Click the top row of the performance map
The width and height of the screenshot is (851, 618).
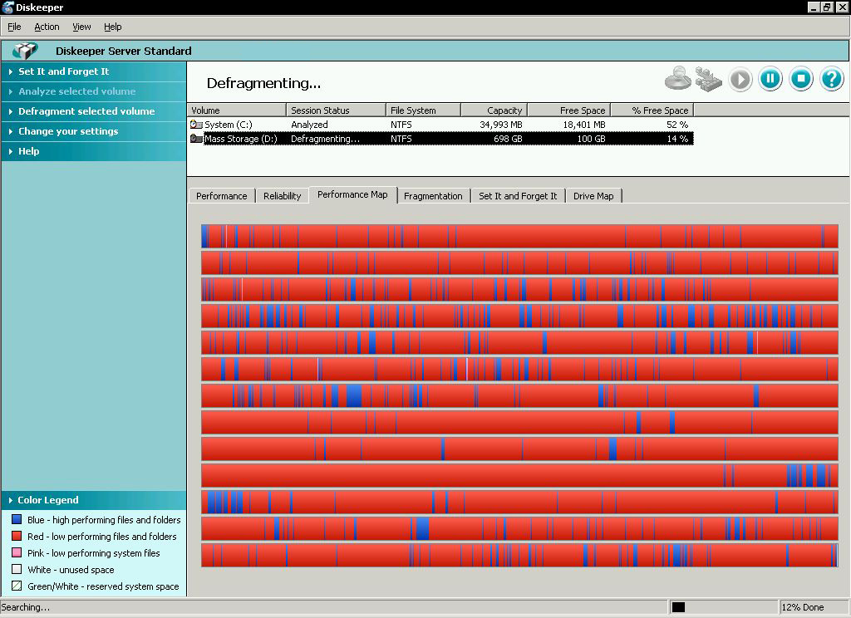point(519,237)
